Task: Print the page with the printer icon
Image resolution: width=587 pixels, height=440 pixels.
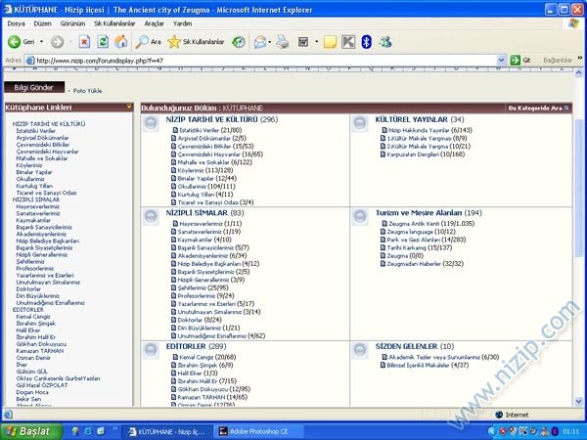Action: [x=283, y=42]
